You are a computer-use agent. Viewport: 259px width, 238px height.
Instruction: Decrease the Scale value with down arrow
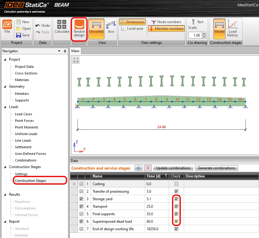204,37
